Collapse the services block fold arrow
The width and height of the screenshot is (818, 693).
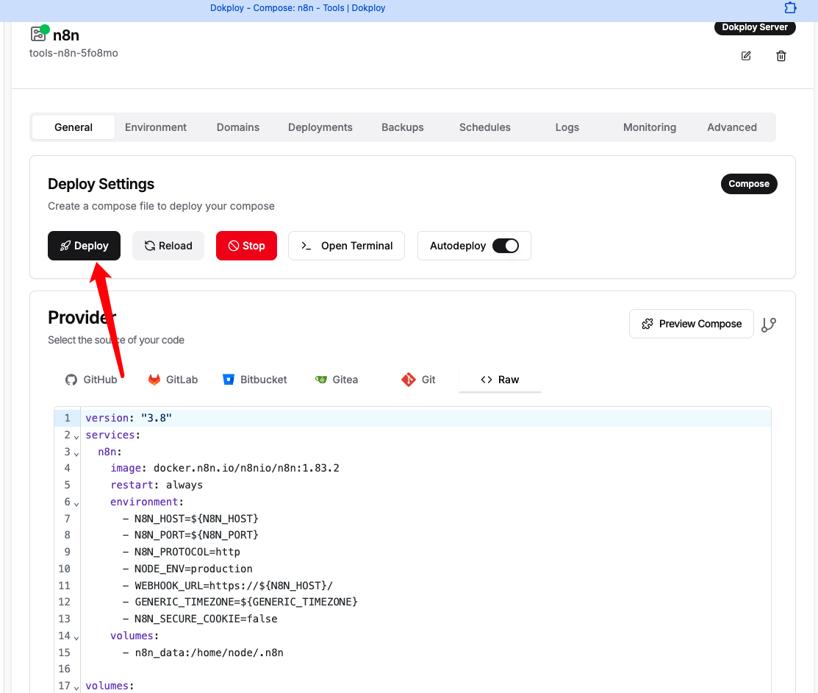pyautogui.click(x=76, y=436)
